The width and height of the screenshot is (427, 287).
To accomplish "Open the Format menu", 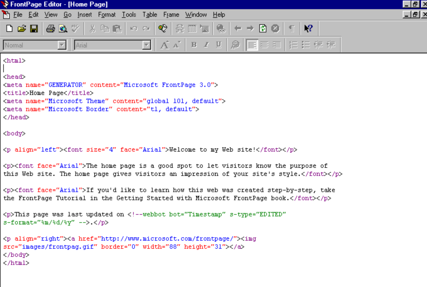I will [107, 15].
